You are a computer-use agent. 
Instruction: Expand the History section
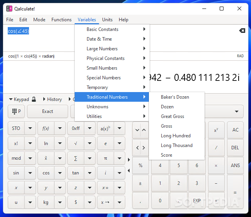click(52, 99)
